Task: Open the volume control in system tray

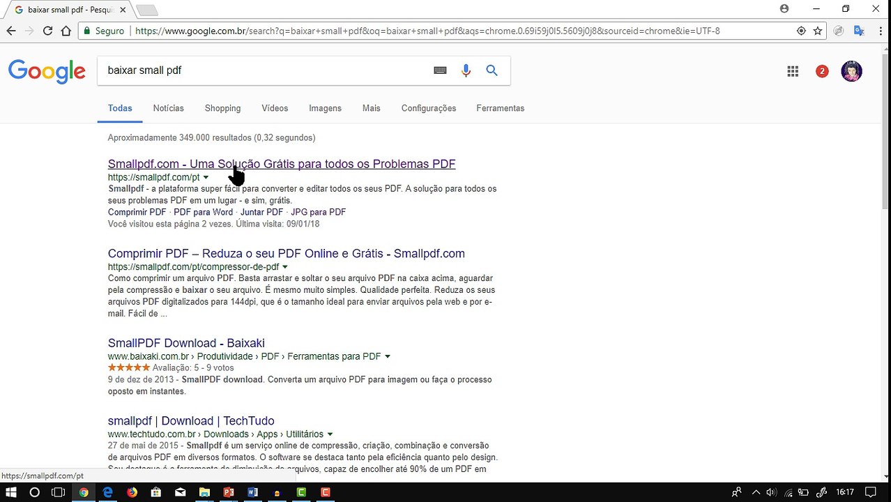Action: pyautogui.click(x=770, y=492)
